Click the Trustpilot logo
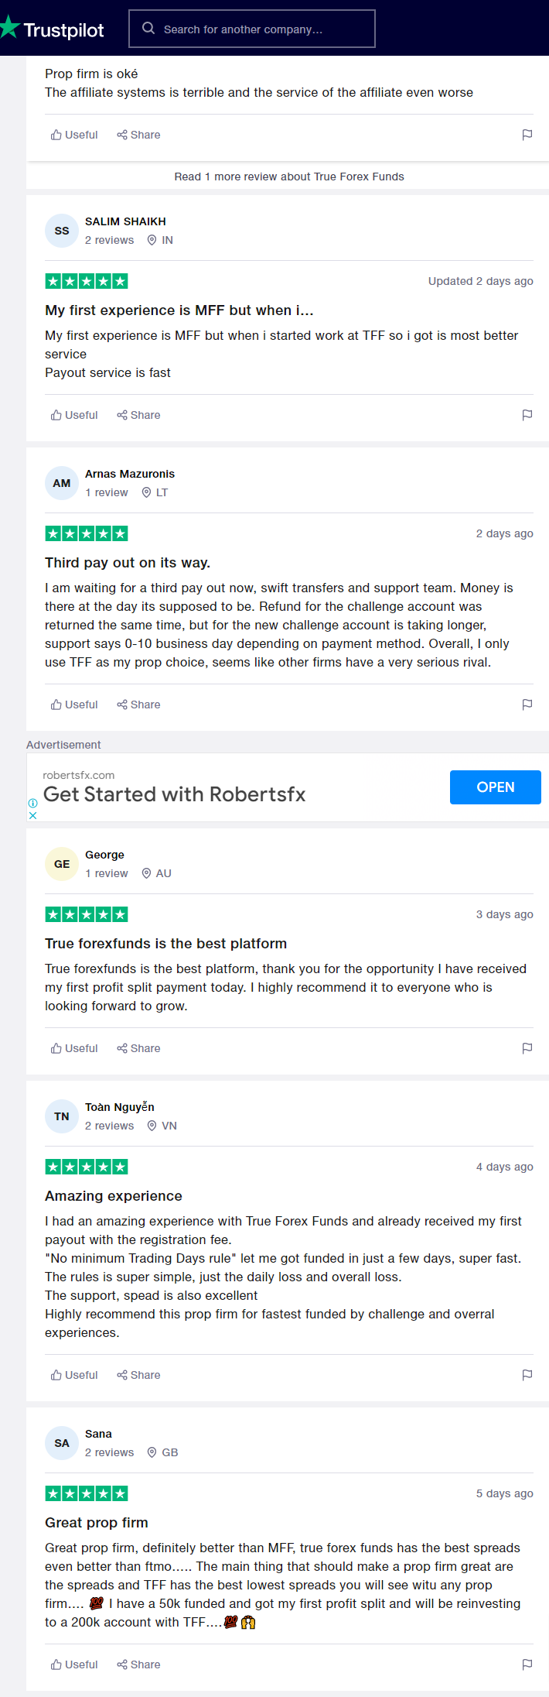The height and width of the screenshot is (1697, 549). (x=52, y=29)
